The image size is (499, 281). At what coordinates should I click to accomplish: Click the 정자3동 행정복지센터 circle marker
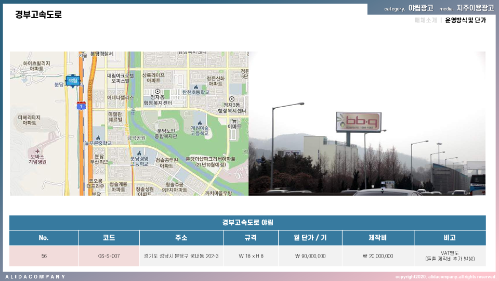click(x=232, y=99)
